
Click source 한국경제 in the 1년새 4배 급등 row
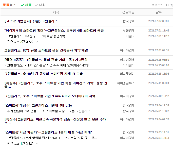(128, 105)
